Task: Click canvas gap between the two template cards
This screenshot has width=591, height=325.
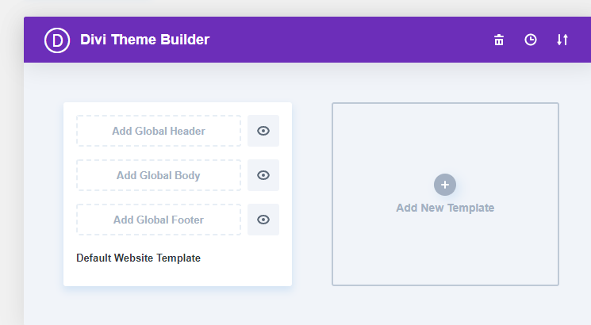Action: click(312, 194)
